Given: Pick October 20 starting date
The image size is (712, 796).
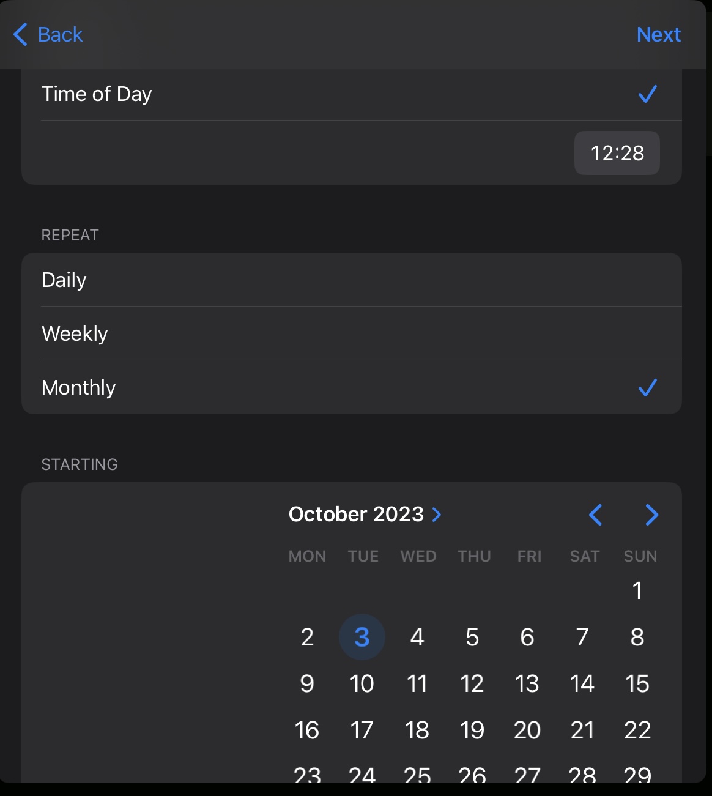Looking at the screenshot, I should click(x=527, y=730).
